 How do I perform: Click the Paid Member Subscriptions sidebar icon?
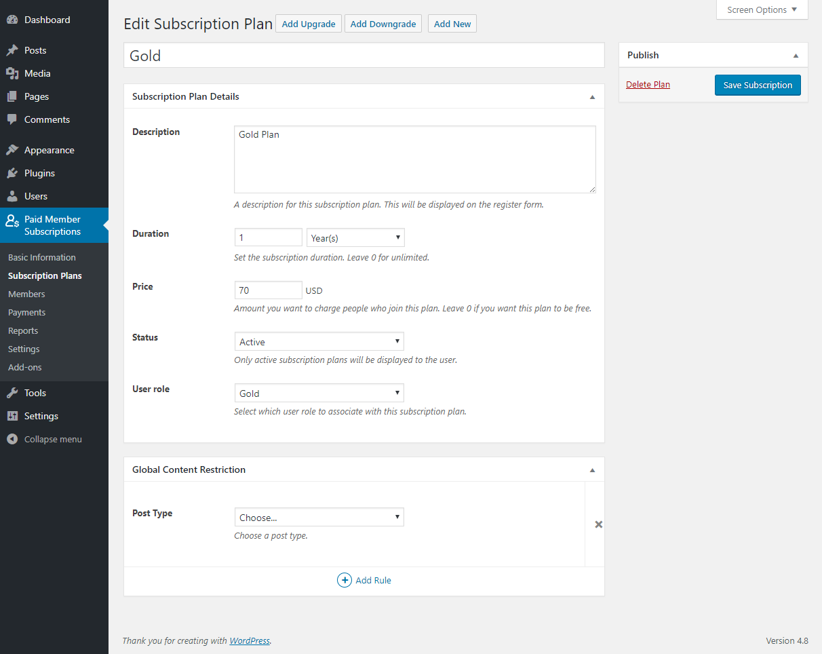tap(14, 225)
